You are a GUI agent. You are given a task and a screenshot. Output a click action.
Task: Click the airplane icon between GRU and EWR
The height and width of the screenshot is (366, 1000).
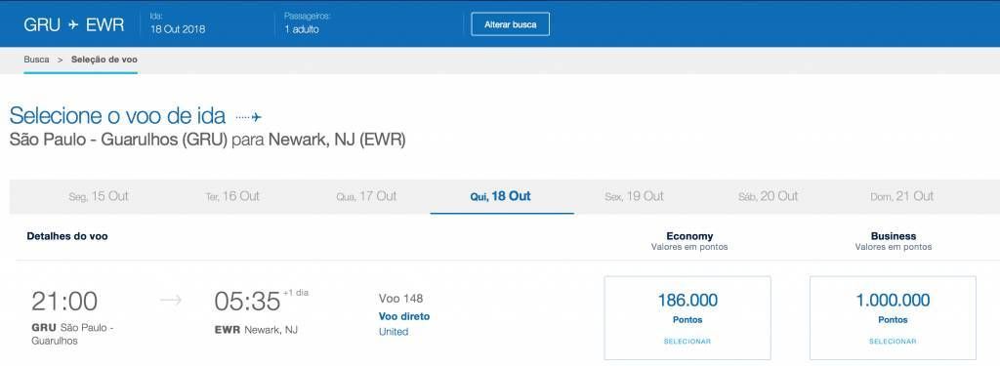click(x=73, y=24)
